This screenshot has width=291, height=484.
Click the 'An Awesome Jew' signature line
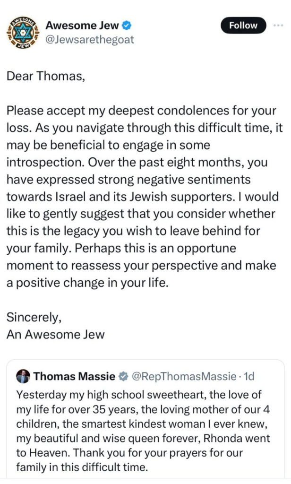(x=55, y=334)
